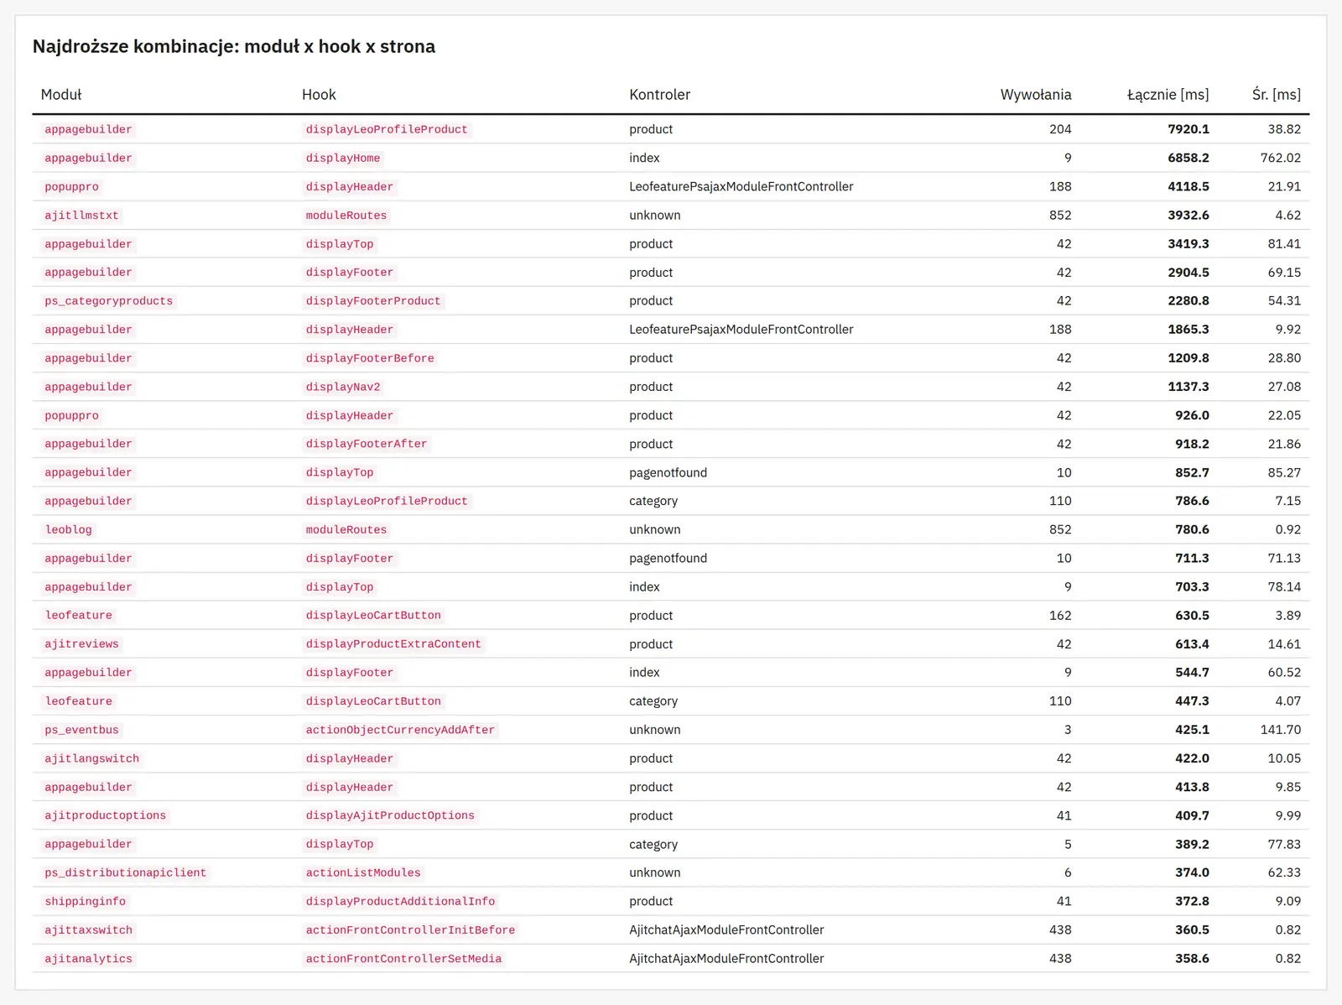Click the Śr. [ms] column header

click(x=1277, y=95)
